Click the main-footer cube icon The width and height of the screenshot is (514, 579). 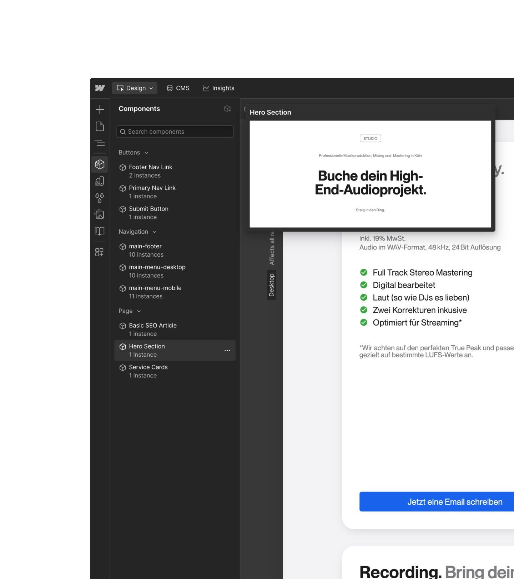coord(123,247)
